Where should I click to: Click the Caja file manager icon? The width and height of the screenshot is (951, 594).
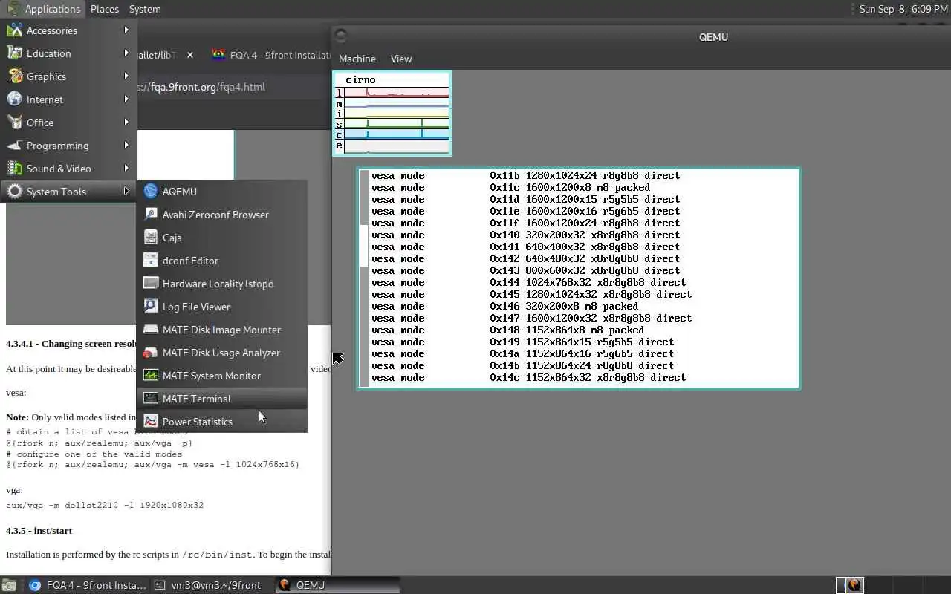click(151, 238)
